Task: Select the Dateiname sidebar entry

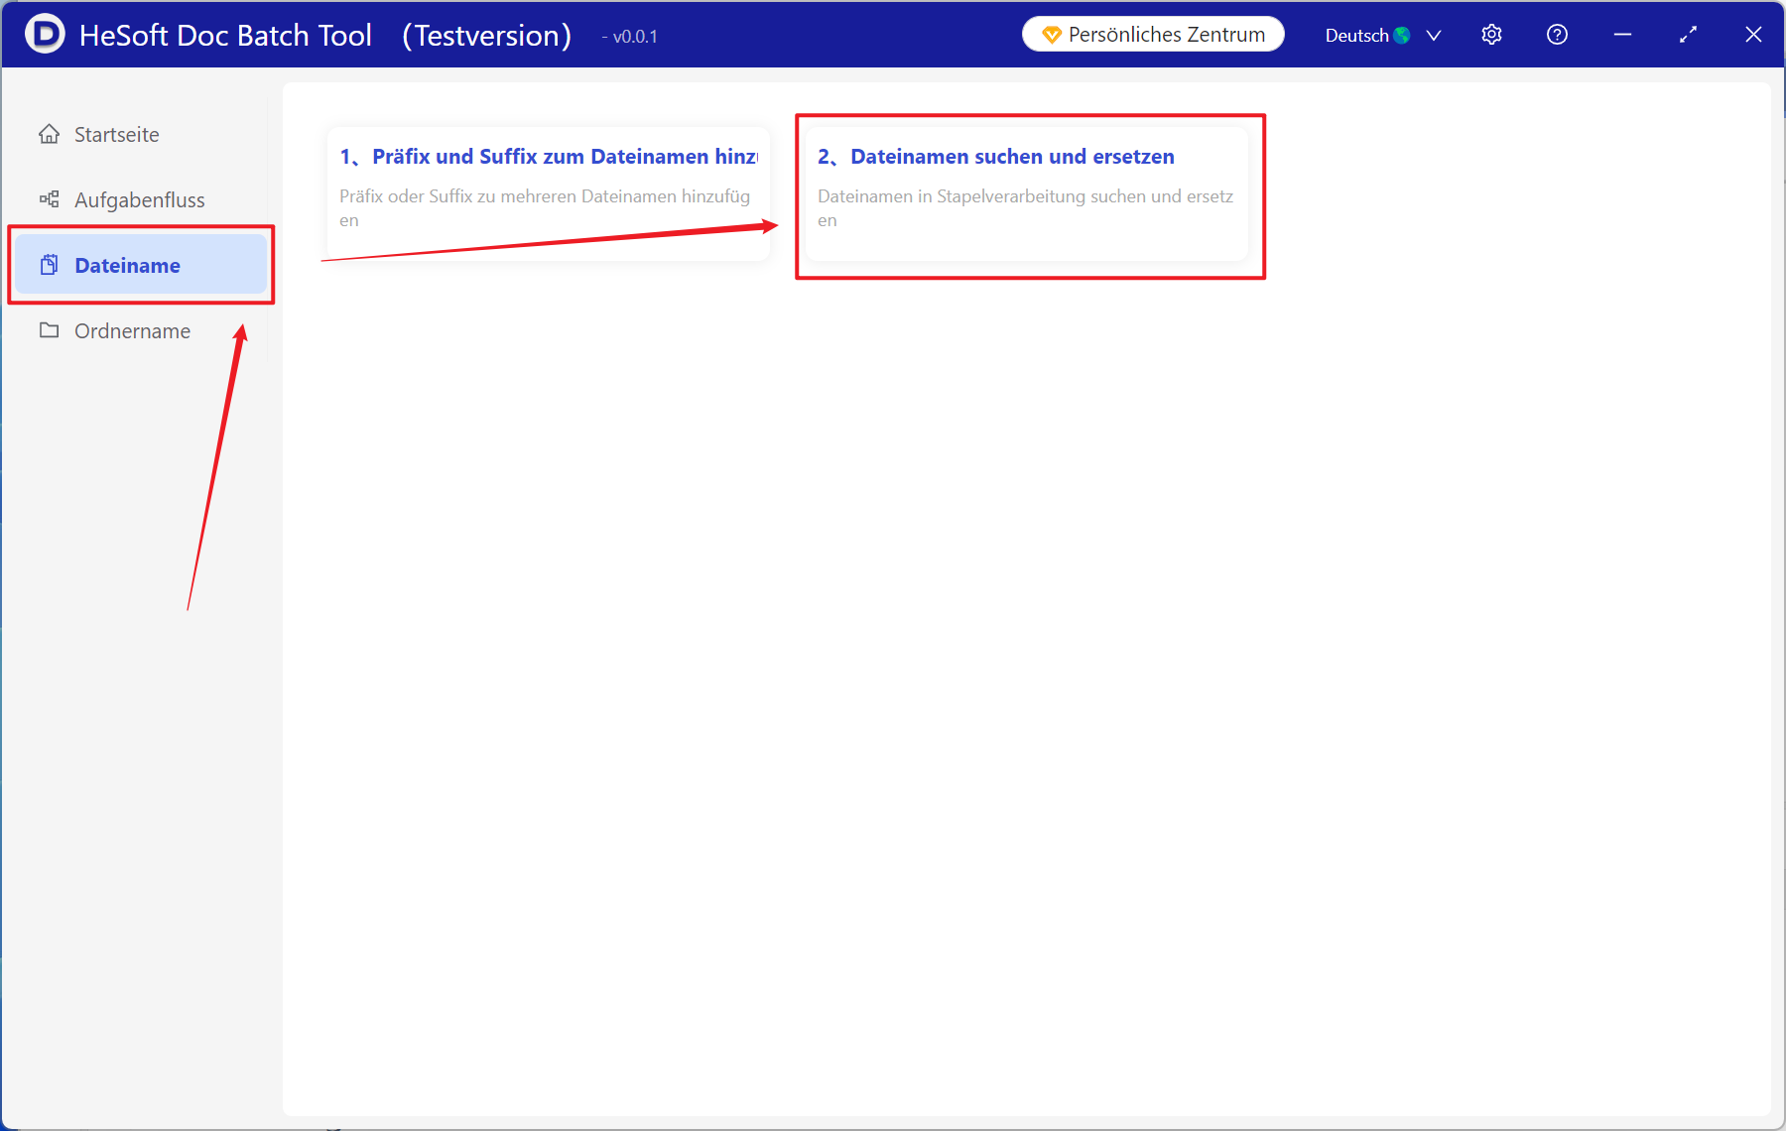Action: 127,265
